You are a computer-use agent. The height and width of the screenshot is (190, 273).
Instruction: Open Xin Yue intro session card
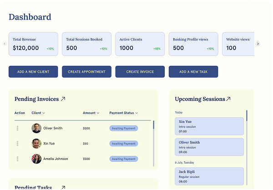pyautogui.click(x=209, y=126)
